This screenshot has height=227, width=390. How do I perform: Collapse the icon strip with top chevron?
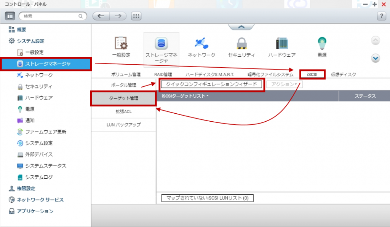tap(241, 27)
